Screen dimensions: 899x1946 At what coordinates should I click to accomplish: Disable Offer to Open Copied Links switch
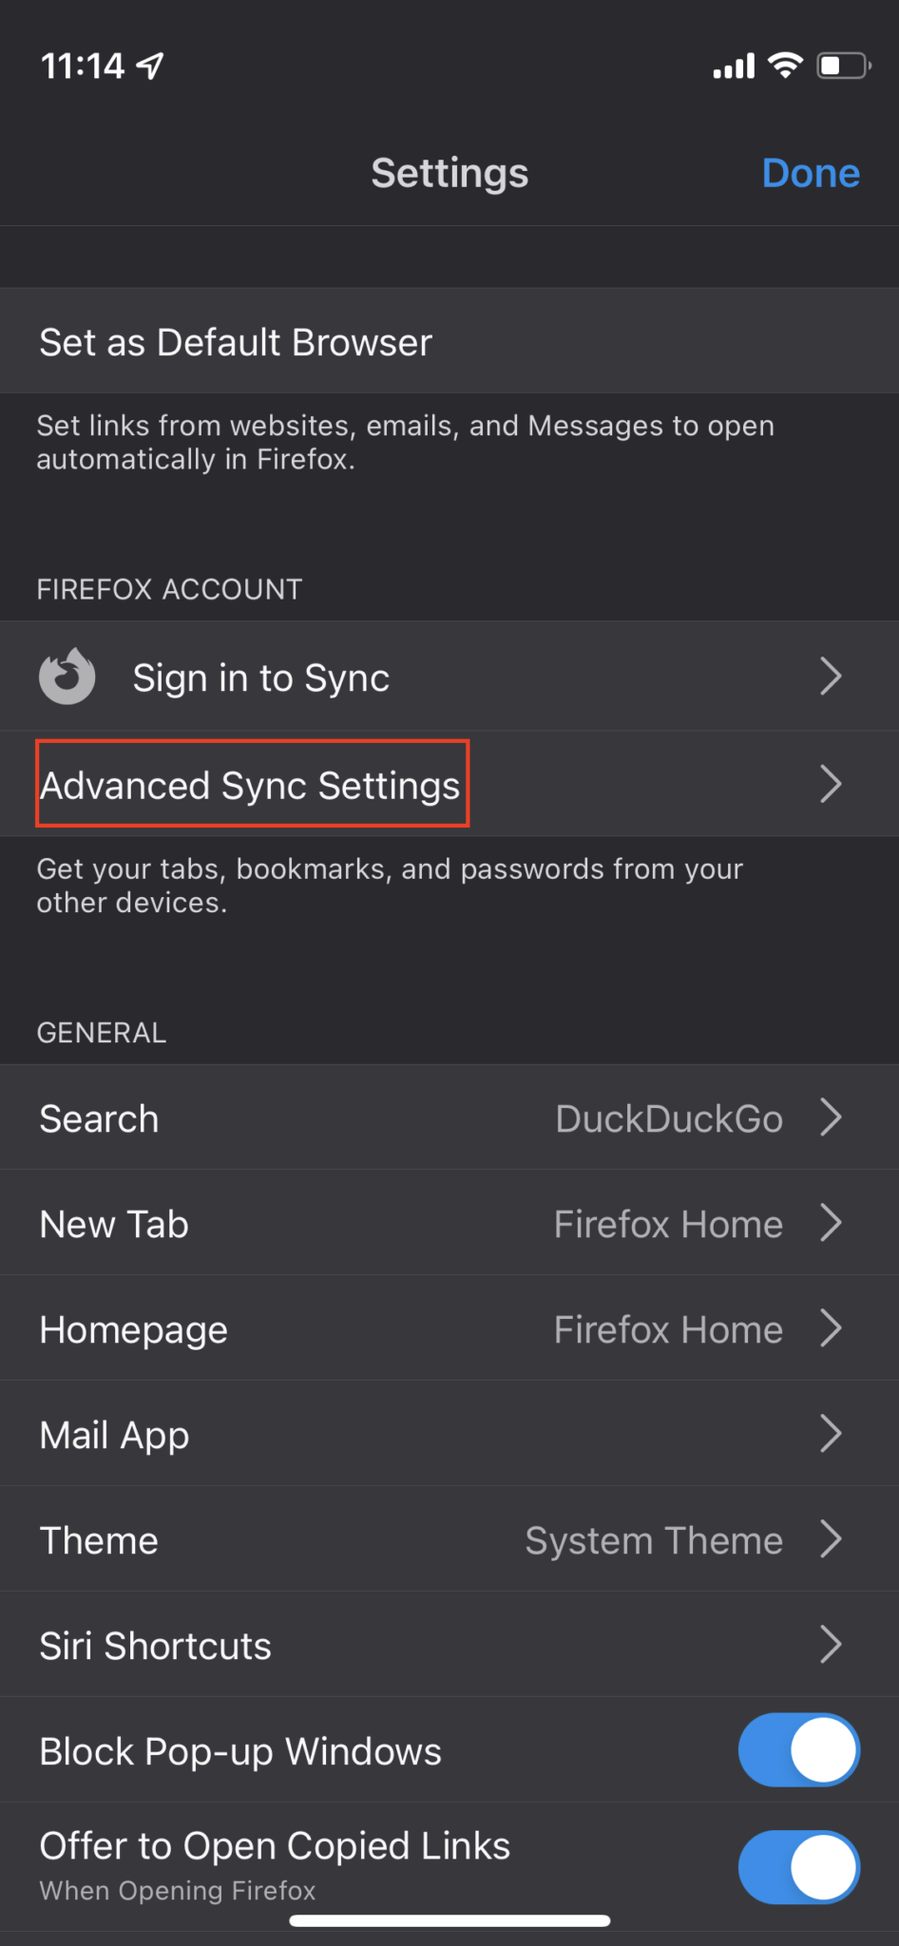[798, 1867]
